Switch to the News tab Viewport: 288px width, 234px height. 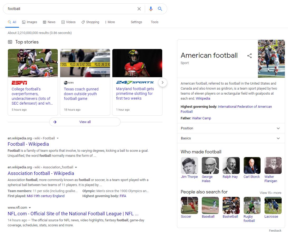click(x=49, y=22)
